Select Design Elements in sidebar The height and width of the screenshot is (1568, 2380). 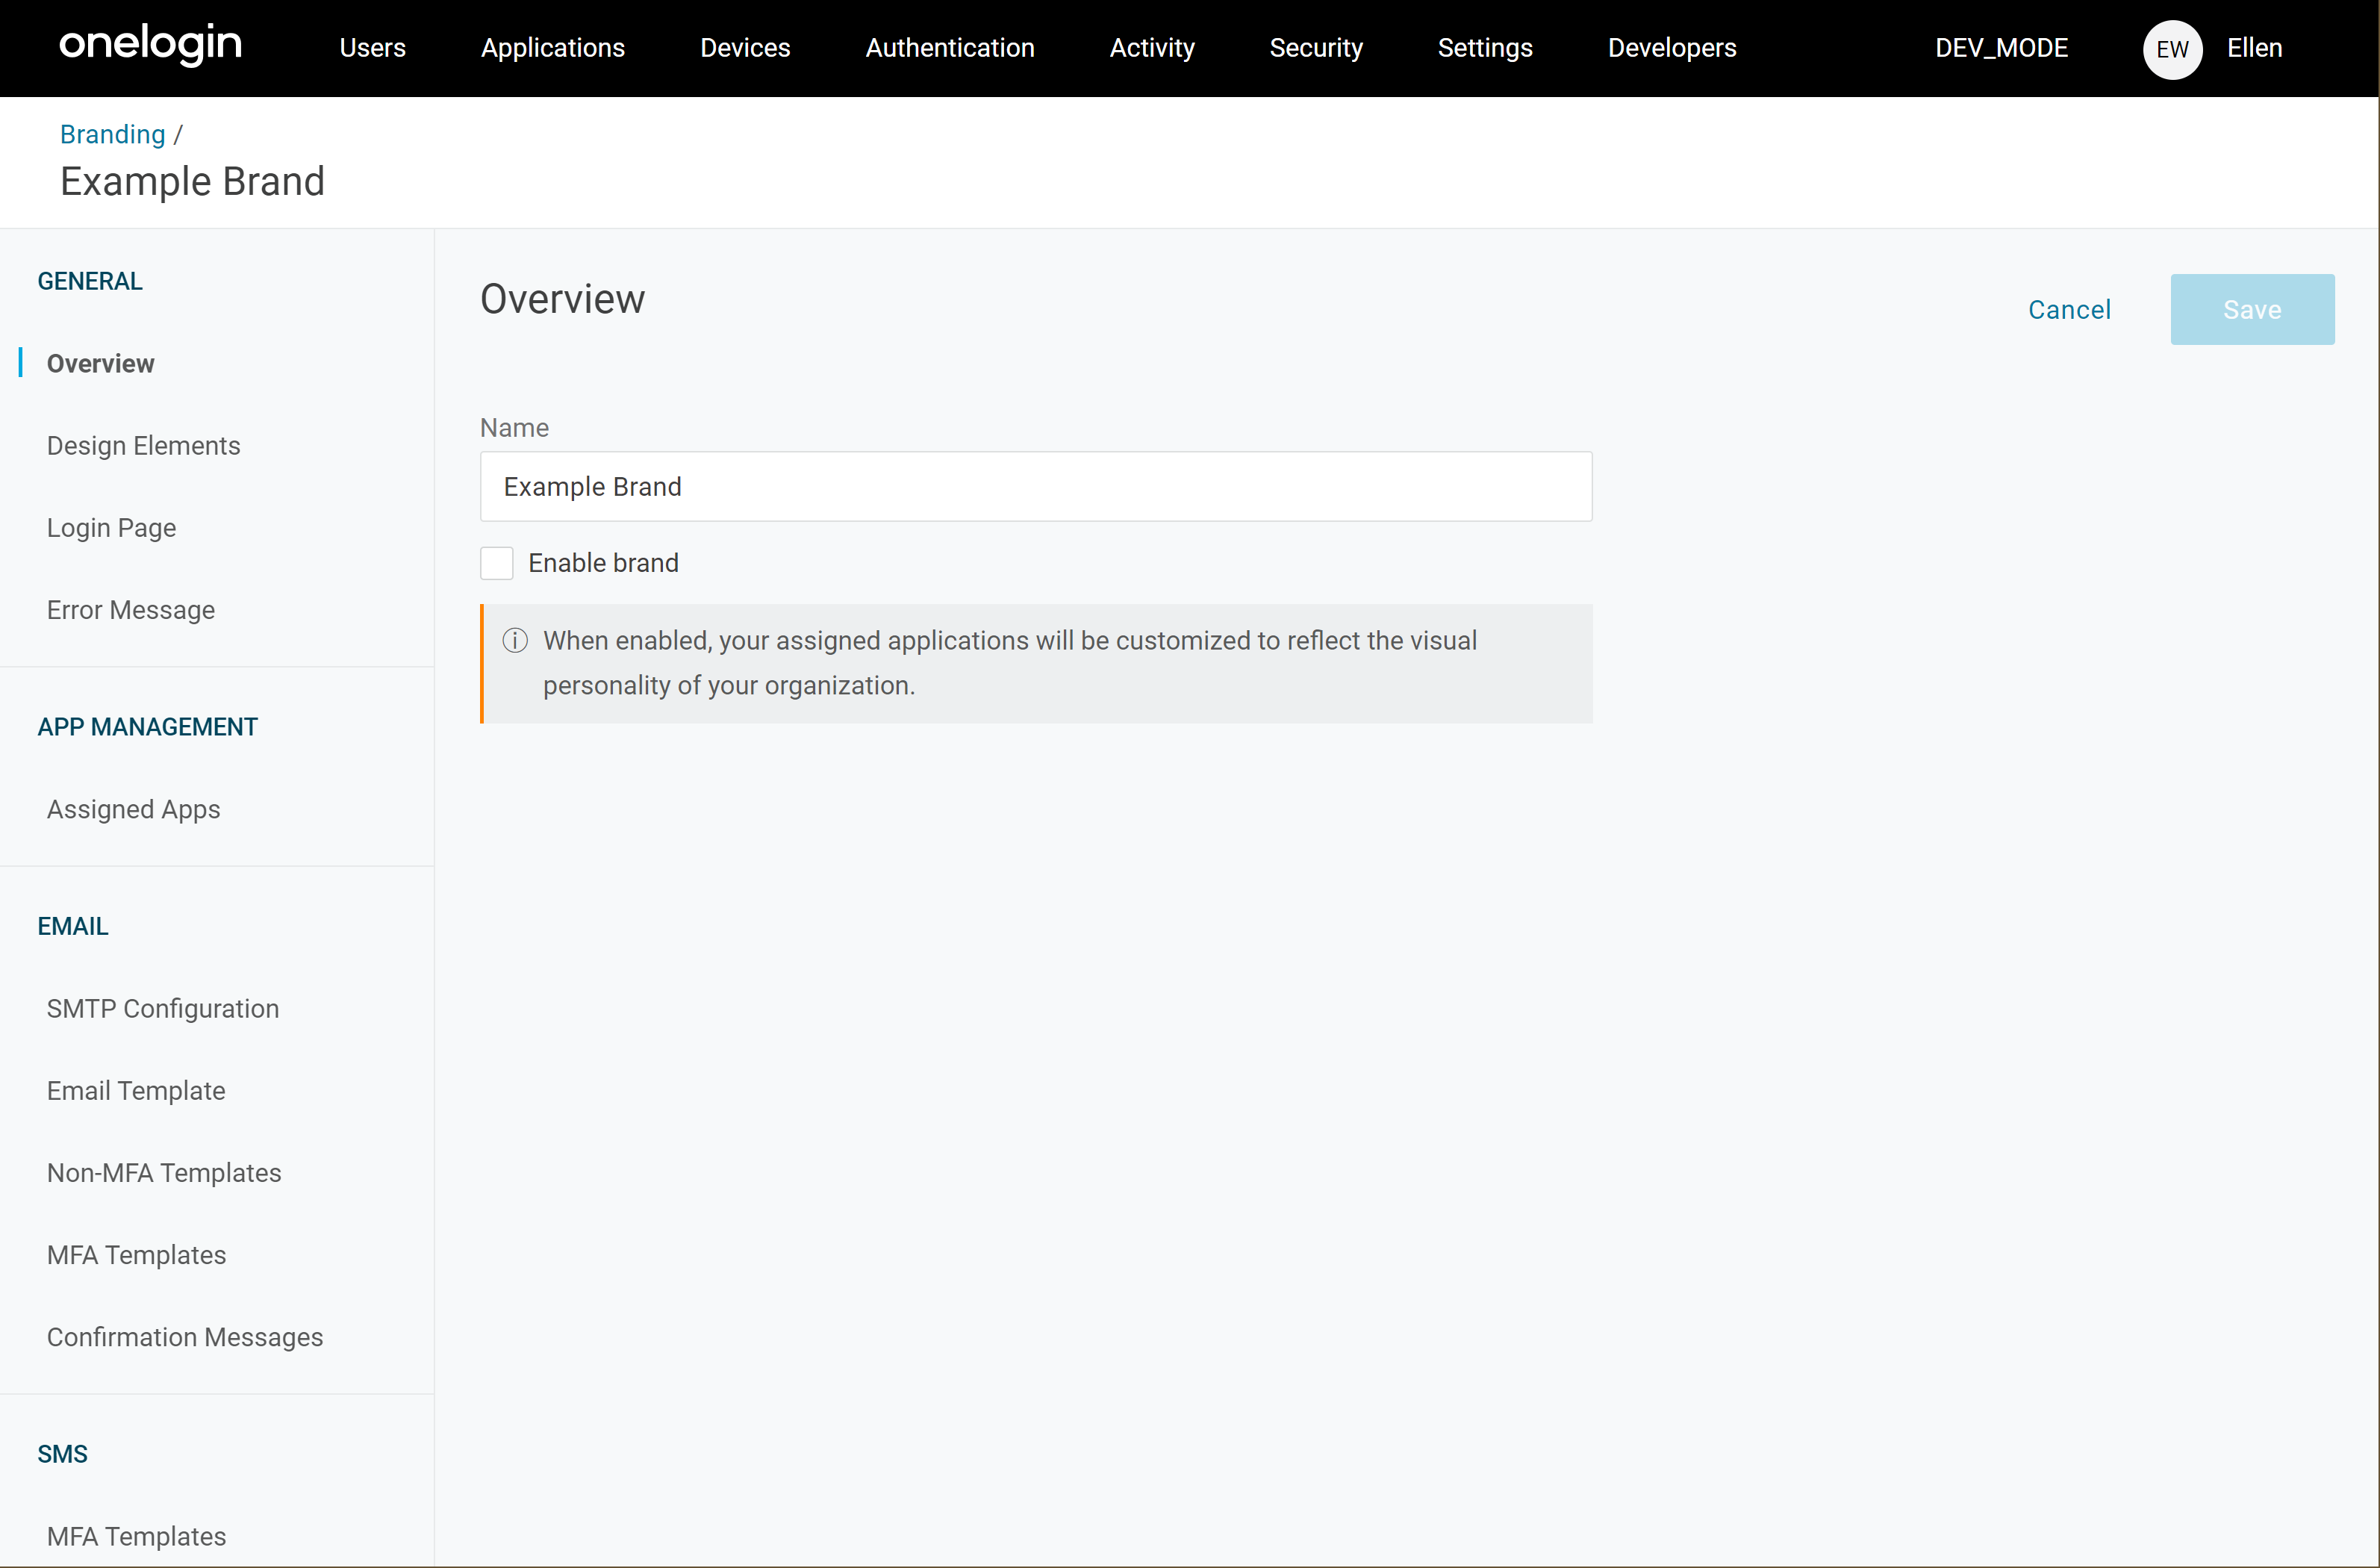[143, 446]
